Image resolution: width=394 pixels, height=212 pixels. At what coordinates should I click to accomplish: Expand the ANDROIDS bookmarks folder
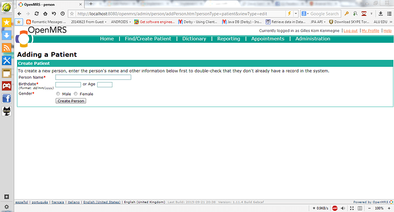[121, 22]
